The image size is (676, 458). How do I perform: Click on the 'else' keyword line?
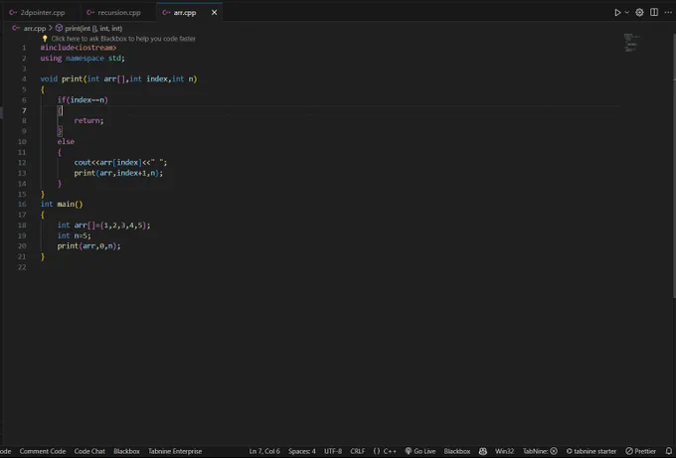point(66,142)
